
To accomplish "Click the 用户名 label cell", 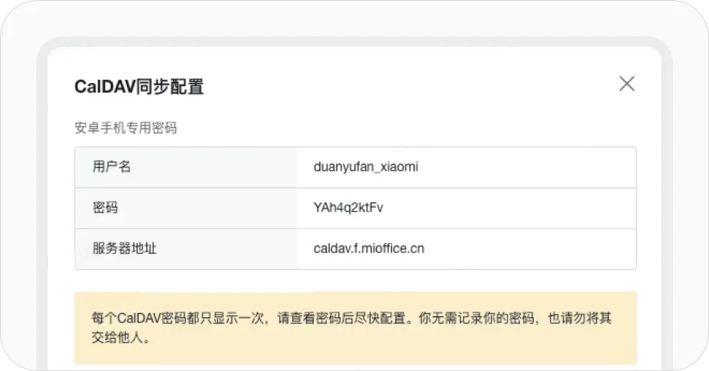I will [111, 167].
